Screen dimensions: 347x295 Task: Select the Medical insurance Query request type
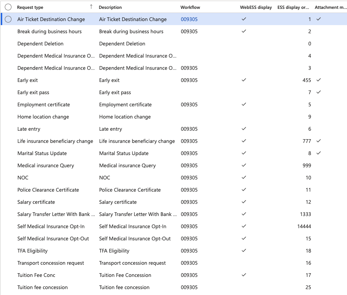[x=46, y=166]
